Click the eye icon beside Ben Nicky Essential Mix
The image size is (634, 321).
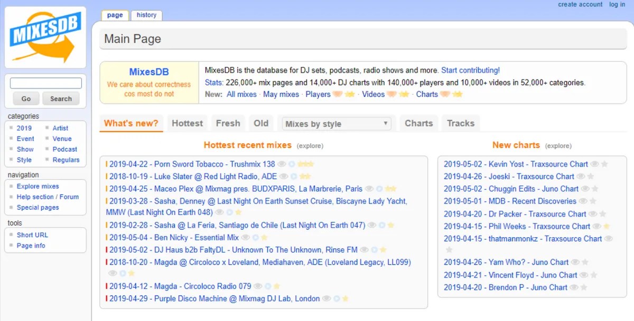pyautogui.click(x=246, y=238)
